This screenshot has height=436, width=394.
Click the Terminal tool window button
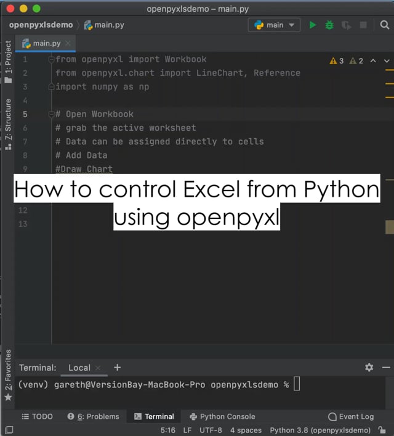click(154, 416)
